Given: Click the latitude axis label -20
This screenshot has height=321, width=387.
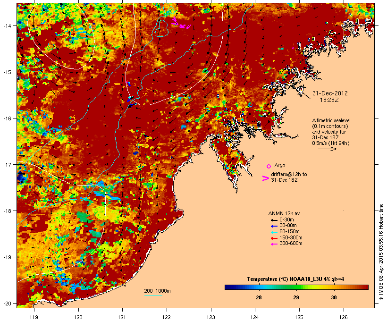Looking at the screenshot, I should pyautogui.click(x=7, y=304).
